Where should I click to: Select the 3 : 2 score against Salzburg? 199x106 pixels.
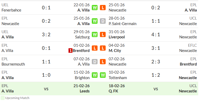pyautogui.click(x=46, y=34)
